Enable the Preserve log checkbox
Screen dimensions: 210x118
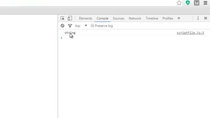coord(92,26)
